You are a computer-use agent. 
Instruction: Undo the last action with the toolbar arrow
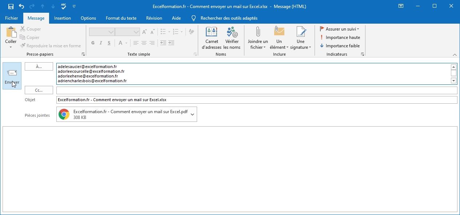(21, 6)
